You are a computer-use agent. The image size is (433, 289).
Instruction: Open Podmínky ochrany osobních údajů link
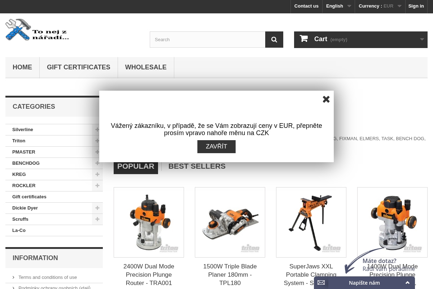[54, 288]
